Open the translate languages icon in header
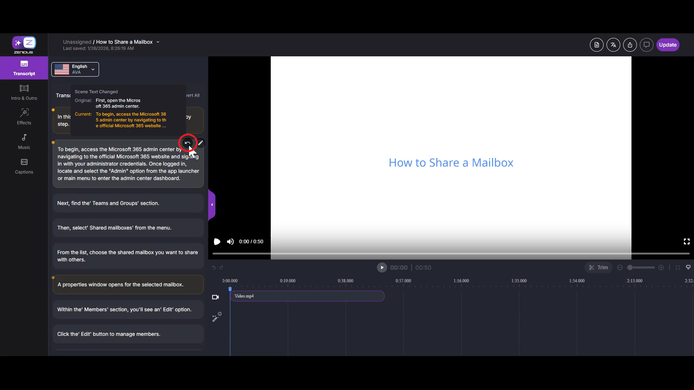Image resolution: width=694 pixels, height=390 pixels. pos(613,45)
